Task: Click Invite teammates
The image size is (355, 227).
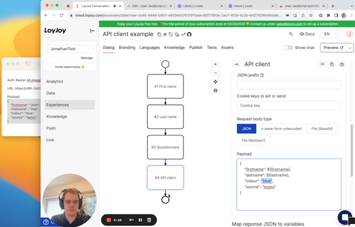Action: point(69,67)
